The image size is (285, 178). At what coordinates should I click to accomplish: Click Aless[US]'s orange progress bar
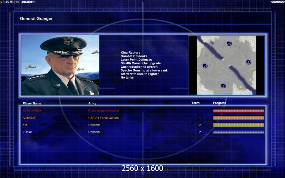coord(238,118)
